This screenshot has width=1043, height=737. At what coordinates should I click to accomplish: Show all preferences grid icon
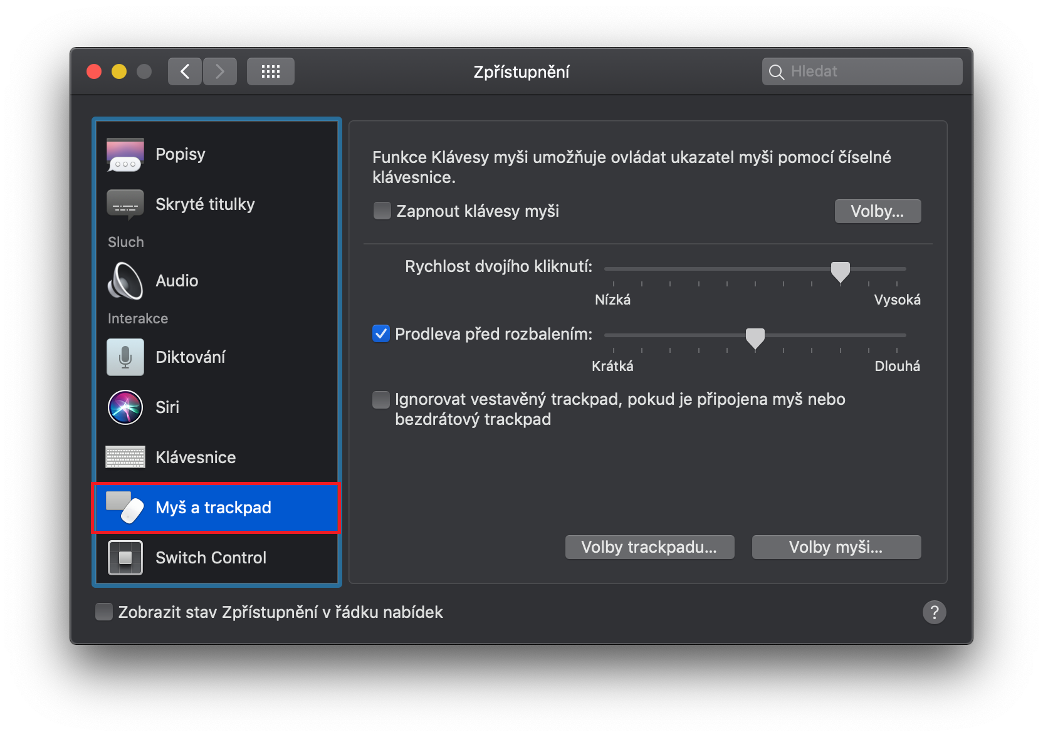270,71
